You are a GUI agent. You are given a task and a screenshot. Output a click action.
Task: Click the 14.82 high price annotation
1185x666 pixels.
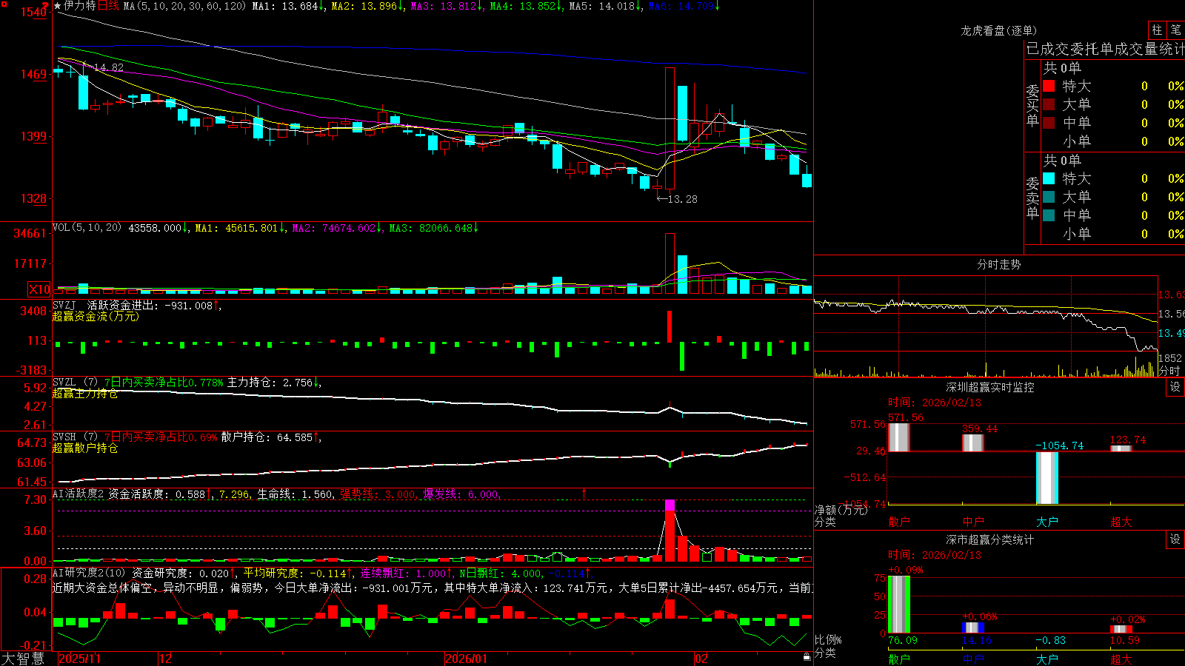[104, 67]
